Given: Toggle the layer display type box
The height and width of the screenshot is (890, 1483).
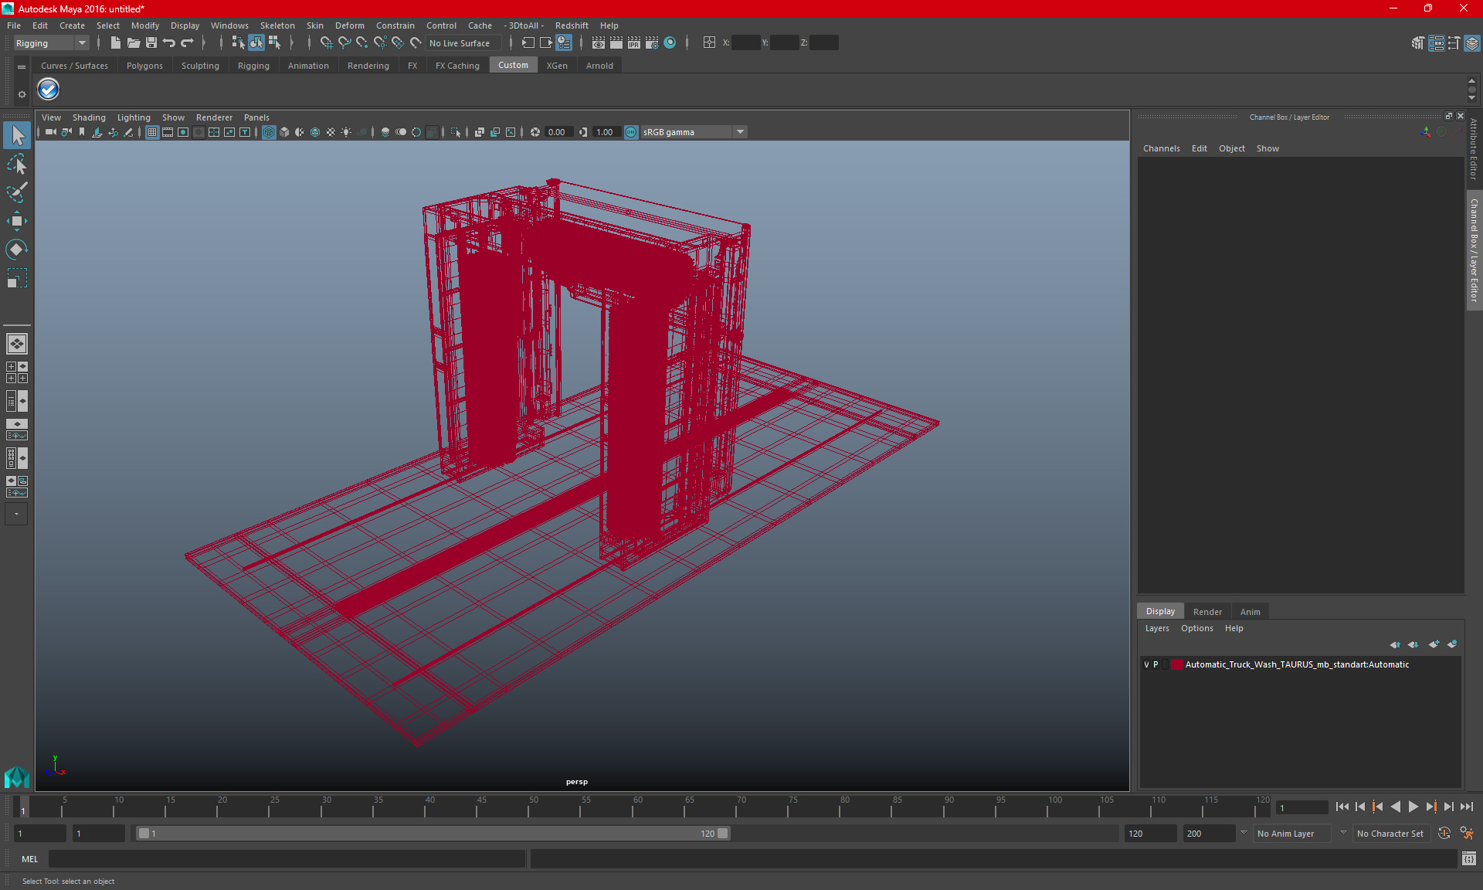Looking at the screenshot, I should pyautogui.click(x=1166, y=664).
